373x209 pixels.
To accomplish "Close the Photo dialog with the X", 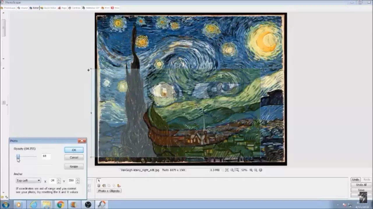I will (82, 141).
